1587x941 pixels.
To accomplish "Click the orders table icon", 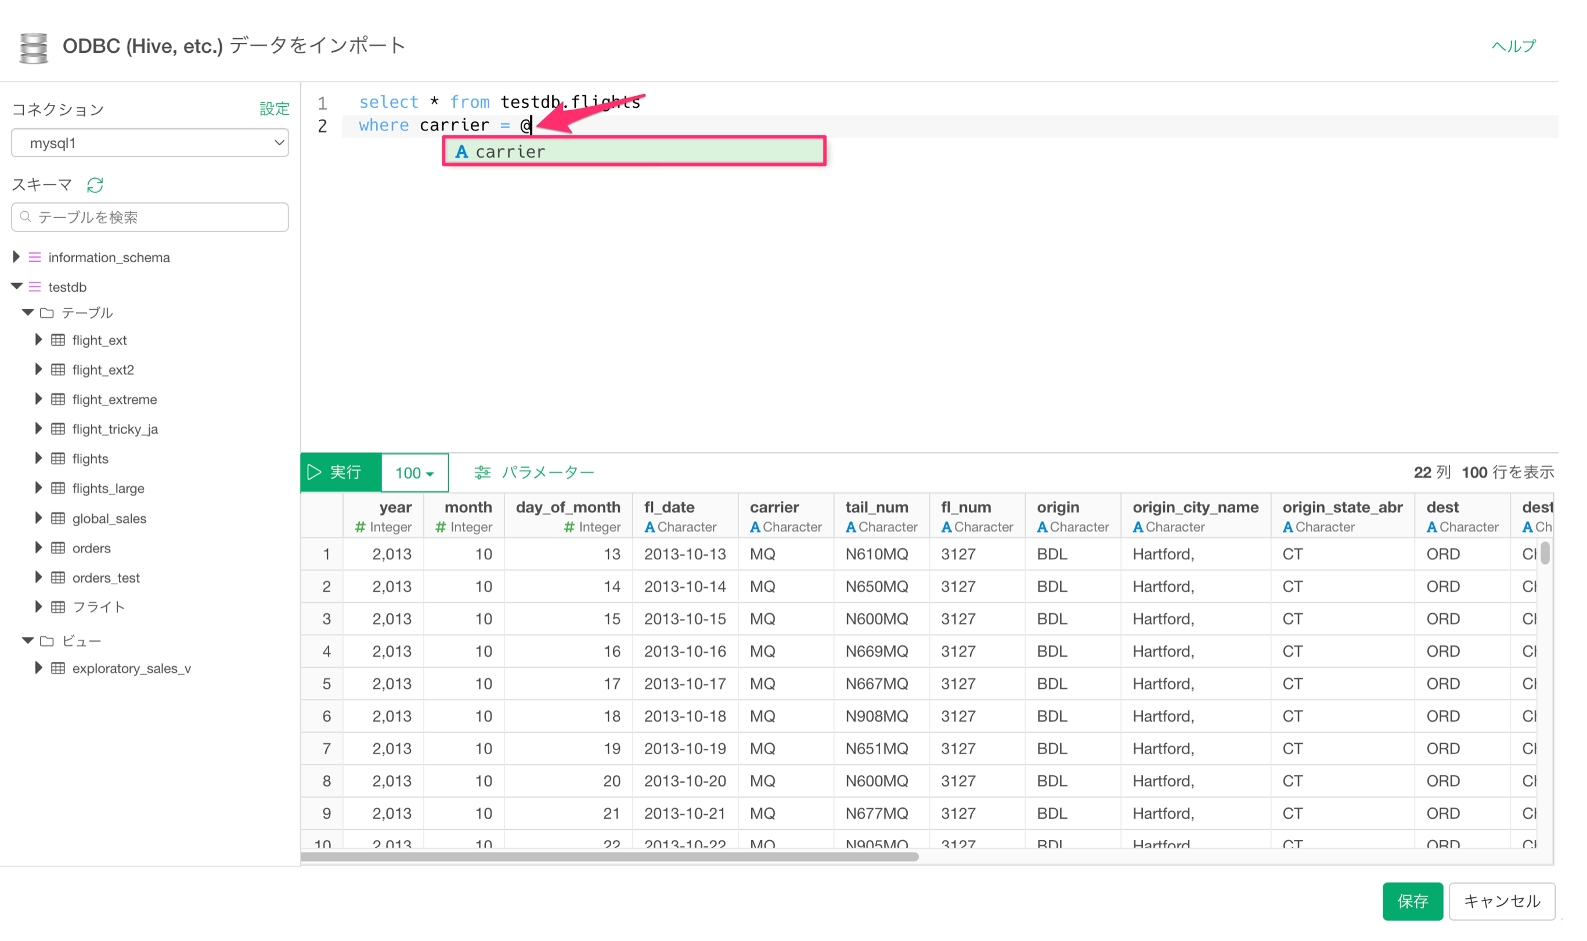I will 57,548.
